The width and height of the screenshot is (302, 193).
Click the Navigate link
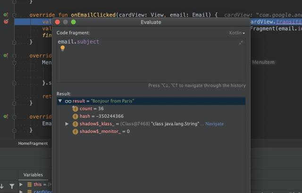[x=214, y=124]
